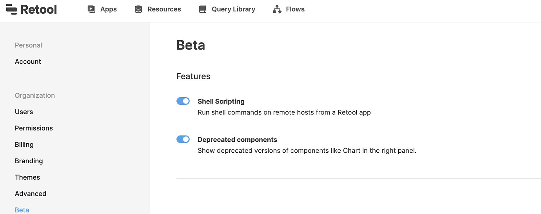Click the Retool logo icon
This screenshot has width=541, height=214.
11,9
